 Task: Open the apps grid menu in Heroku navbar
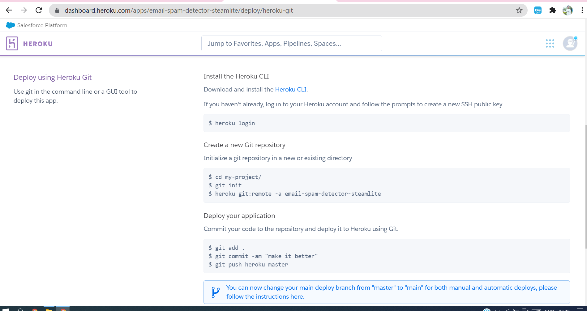550,44
